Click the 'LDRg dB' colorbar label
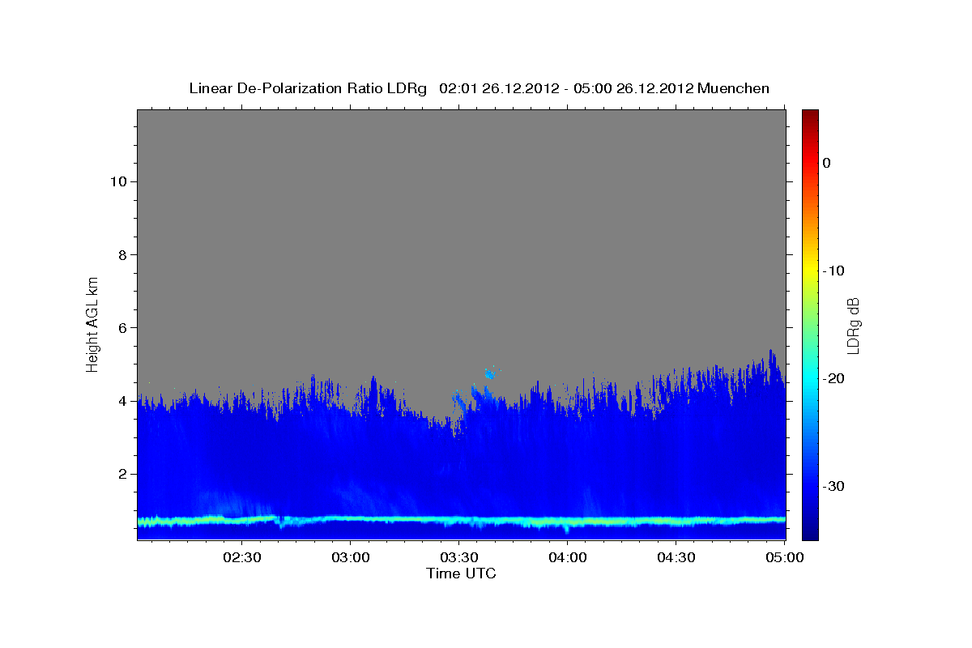 click(853, 326)
